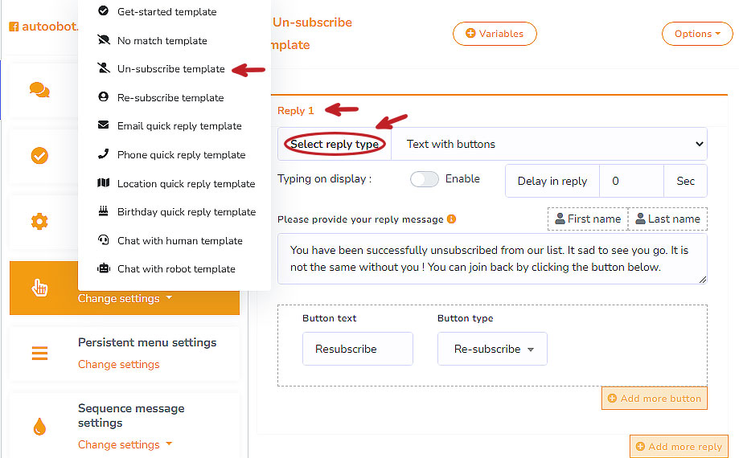Insert First name placeholder

pyautogui.click(x=587, y=219)
